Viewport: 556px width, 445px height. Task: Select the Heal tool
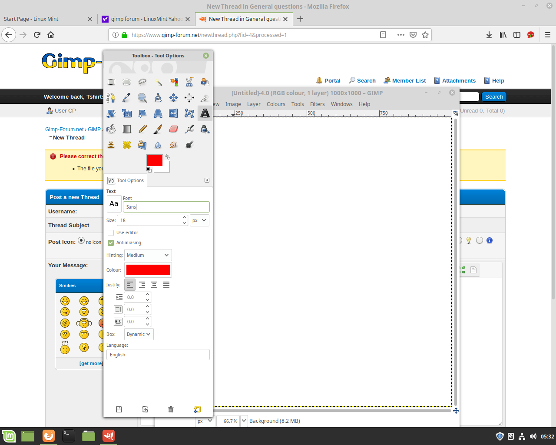tap(127, 145)
